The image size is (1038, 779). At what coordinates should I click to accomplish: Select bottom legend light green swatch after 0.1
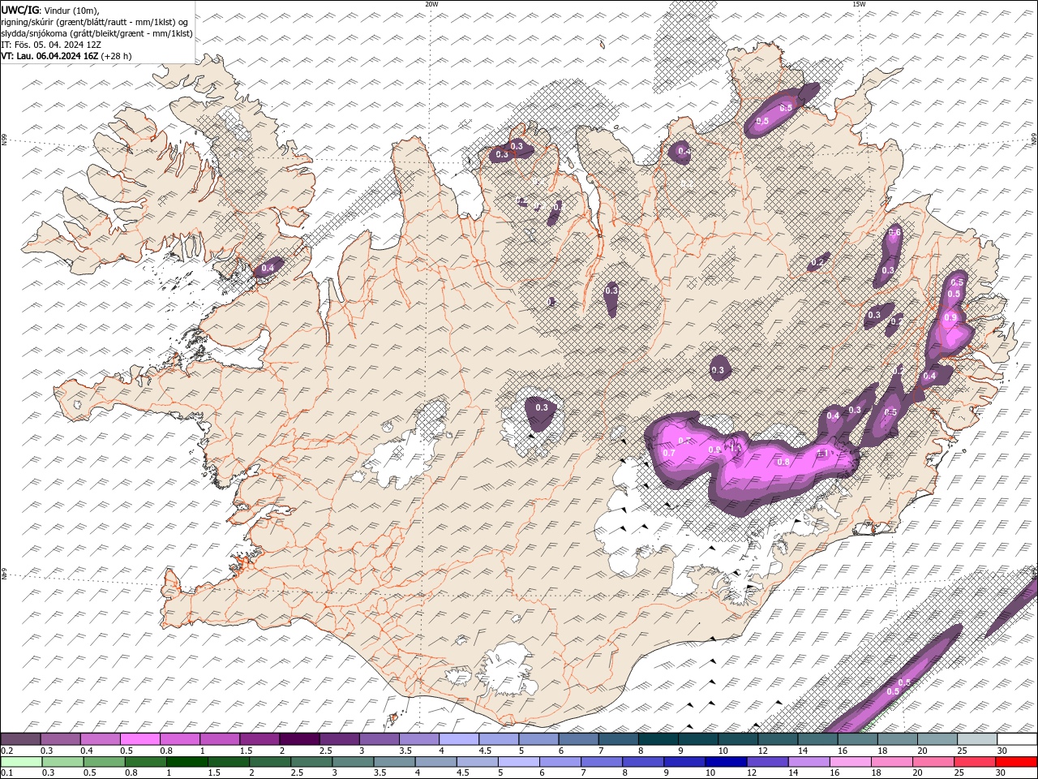tap(21, 762)
